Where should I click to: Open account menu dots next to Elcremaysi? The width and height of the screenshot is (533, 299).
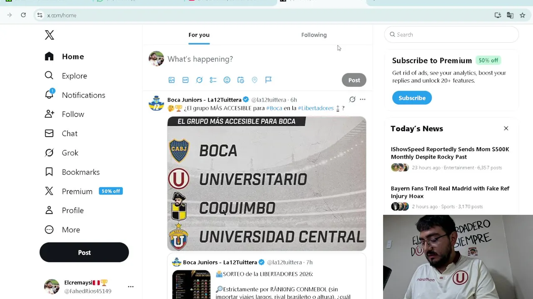(x=131, y=287)
